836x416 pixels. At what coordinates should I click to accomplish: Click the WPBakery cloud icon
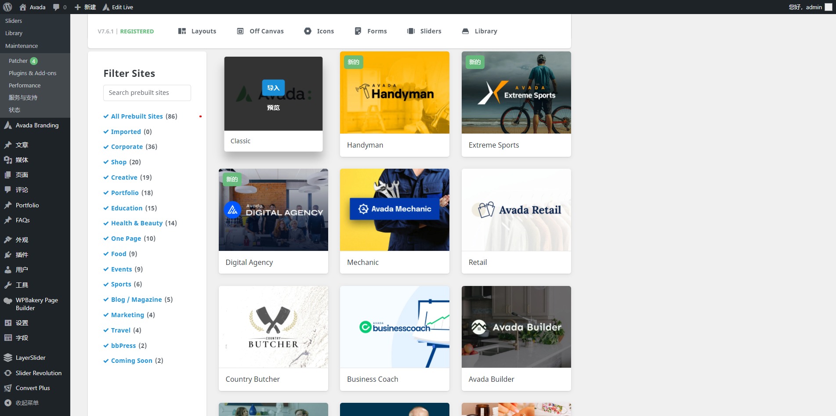click(x=8, y=300)
